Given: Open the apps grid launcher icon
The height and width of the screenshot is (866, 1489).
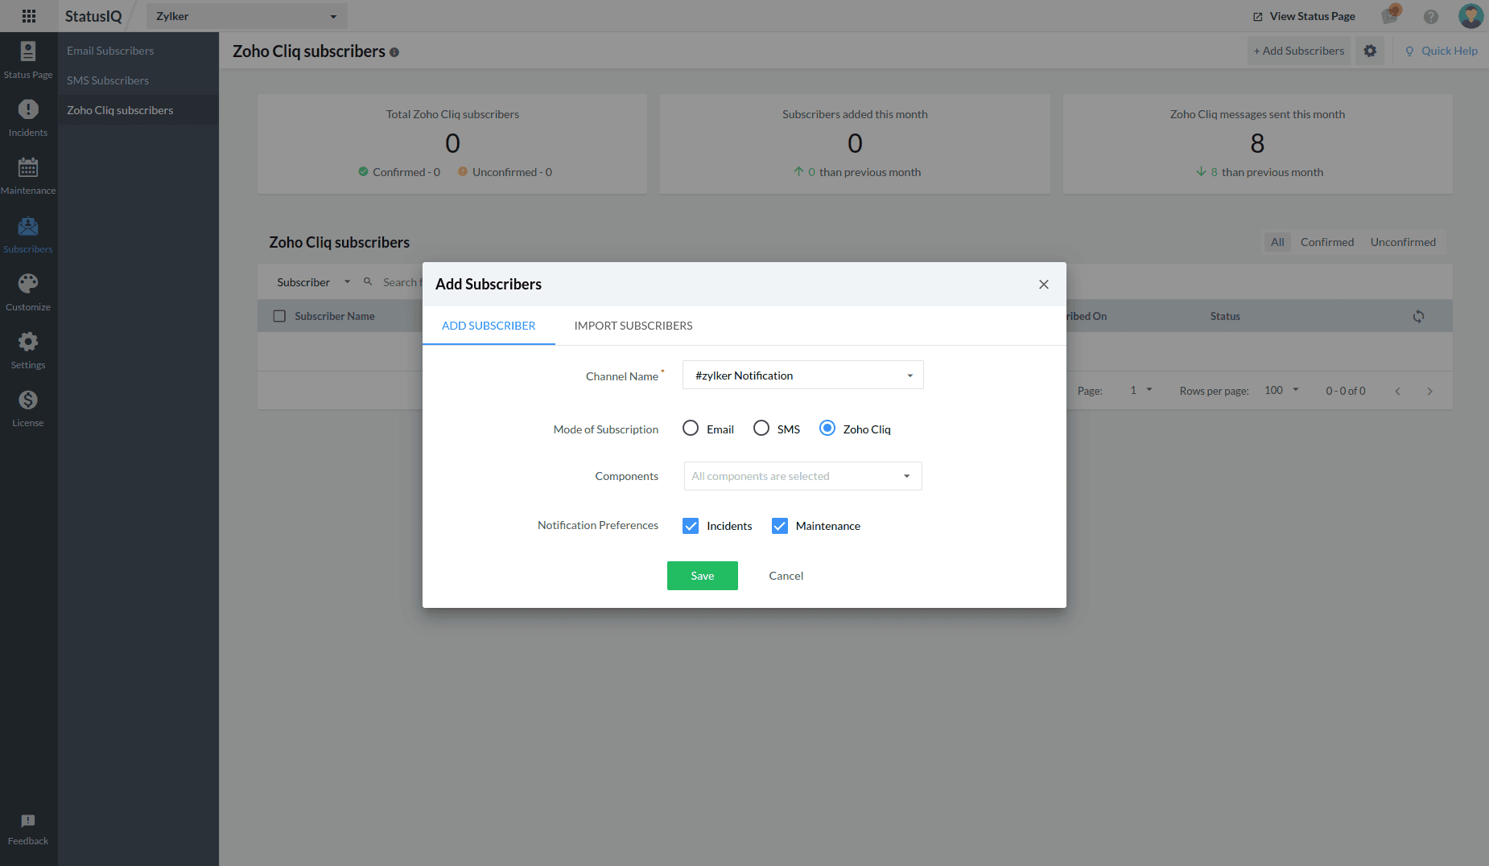Looking at the screenshot, I should pos(29,16).
